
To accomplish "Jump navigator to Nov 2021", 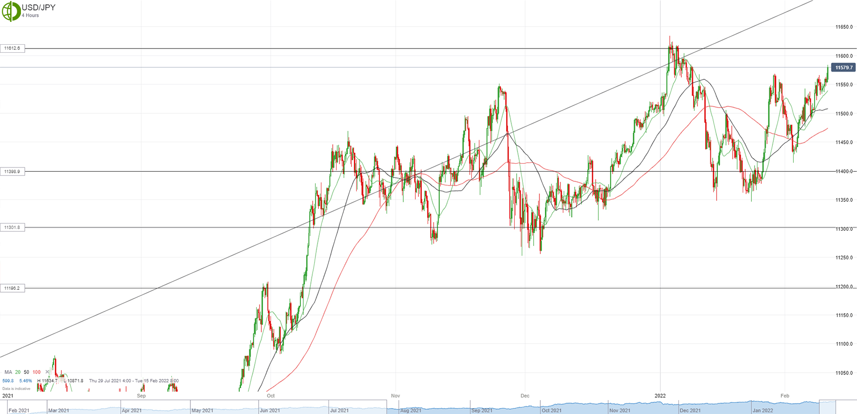I will coord(620,410).
